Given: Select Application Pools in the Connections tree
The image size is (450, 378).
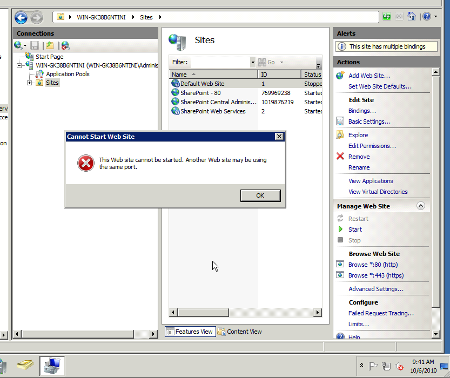Looking at the screenshot, I should pyautogui.click(x=67, y=73).
